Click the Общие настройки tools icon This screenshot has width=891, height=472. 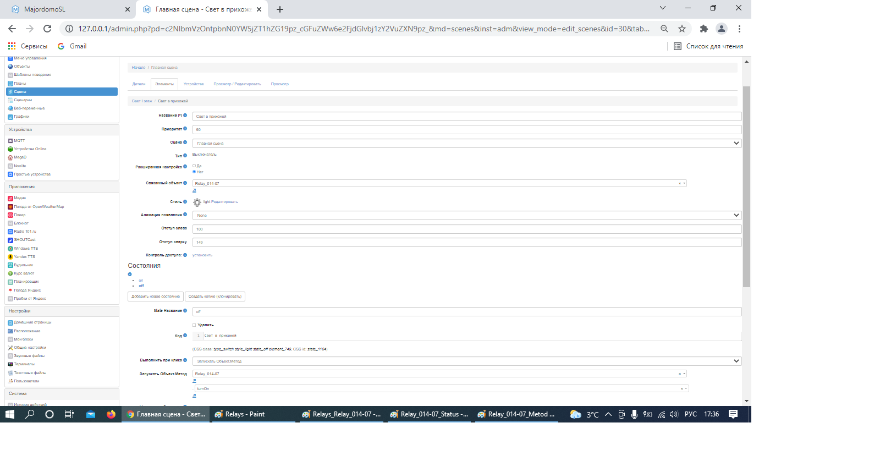[x=10, y=348]
